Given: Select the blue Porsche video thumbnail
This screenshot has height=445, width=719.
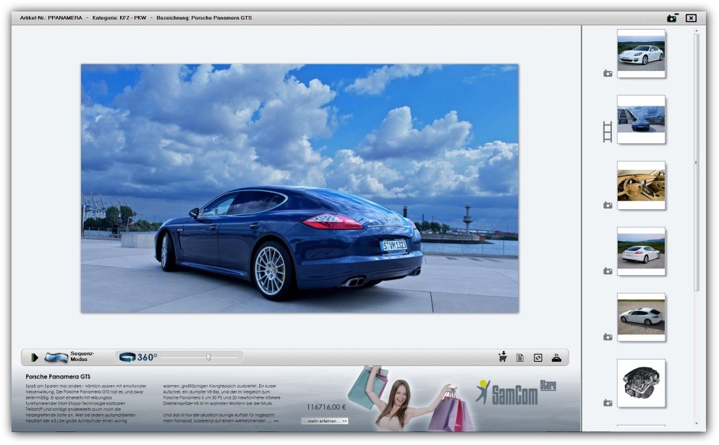Looking at the screenshot, I should point(641,119).
